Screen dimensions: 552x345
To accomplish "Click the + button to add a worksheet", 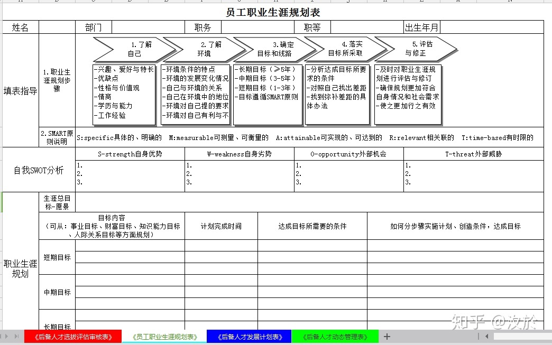I will tap(388, 337).
